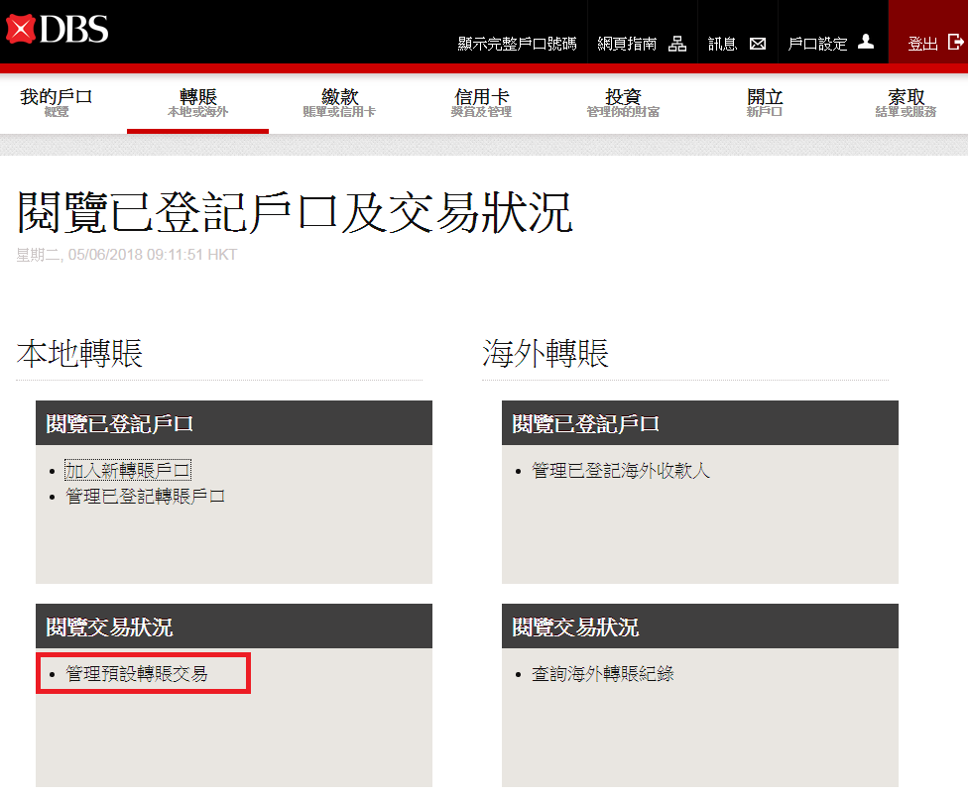971x796 pixels.
Task: Click the DBS logo
Action: point(57,30)
